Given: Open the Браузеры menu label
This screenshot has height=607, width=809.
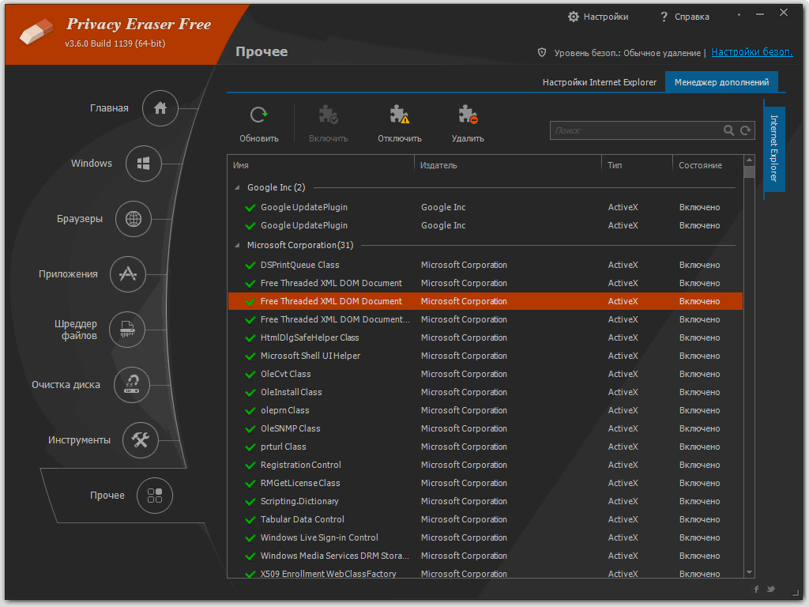Looking at the screenshot, I should (x=80, y=219).
